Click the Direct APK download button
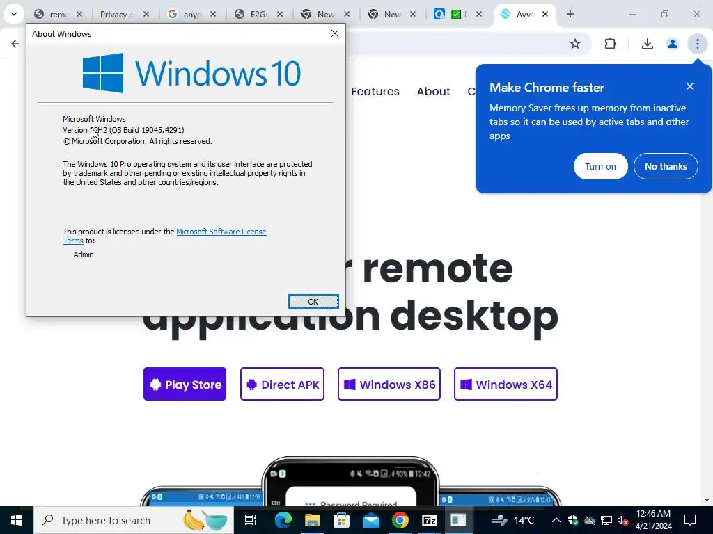This screenshot has width=713, height=534. coord(283,384)
